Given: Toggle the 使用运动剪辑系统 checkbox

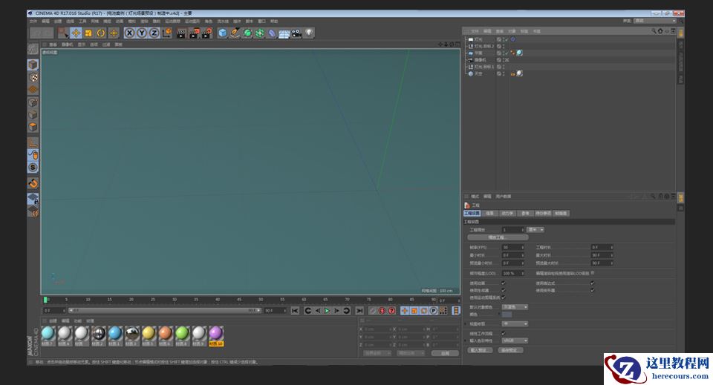Looking at the screenshot, I should click(504, 297).
